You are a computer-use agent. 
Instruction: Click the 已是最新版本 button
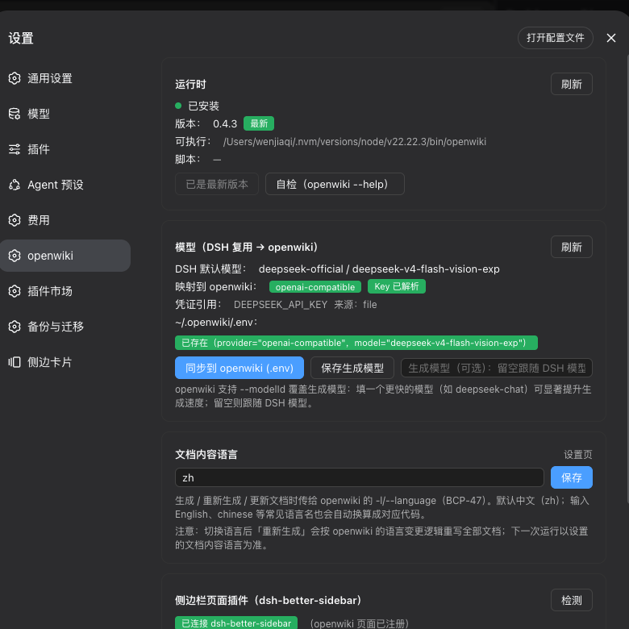(217, 184)
